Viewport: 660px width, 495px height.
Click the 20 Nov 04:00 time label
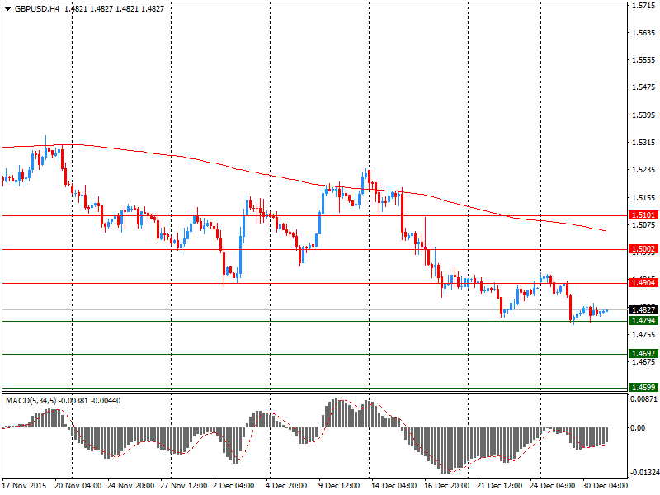tap(78, 485)
